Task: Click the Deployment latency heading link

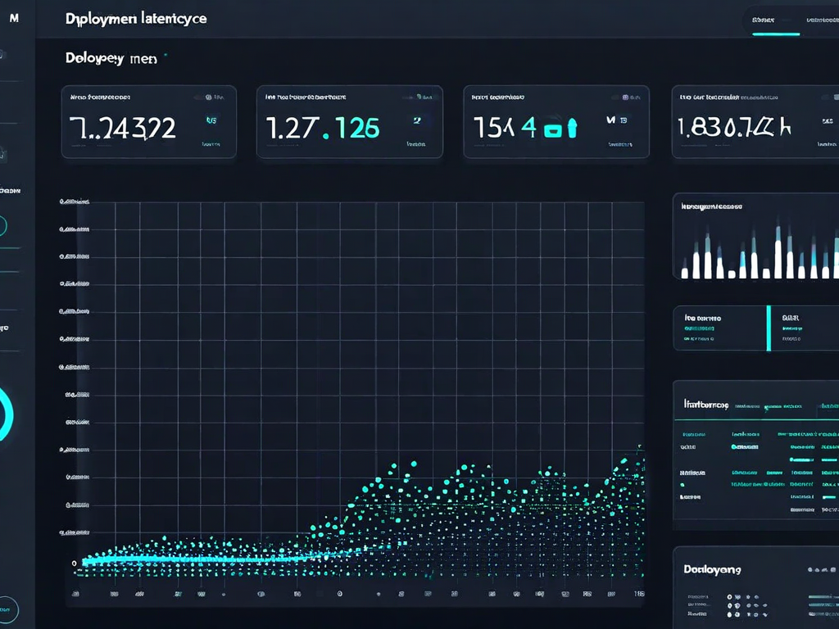Action: [x=136, y=18]
